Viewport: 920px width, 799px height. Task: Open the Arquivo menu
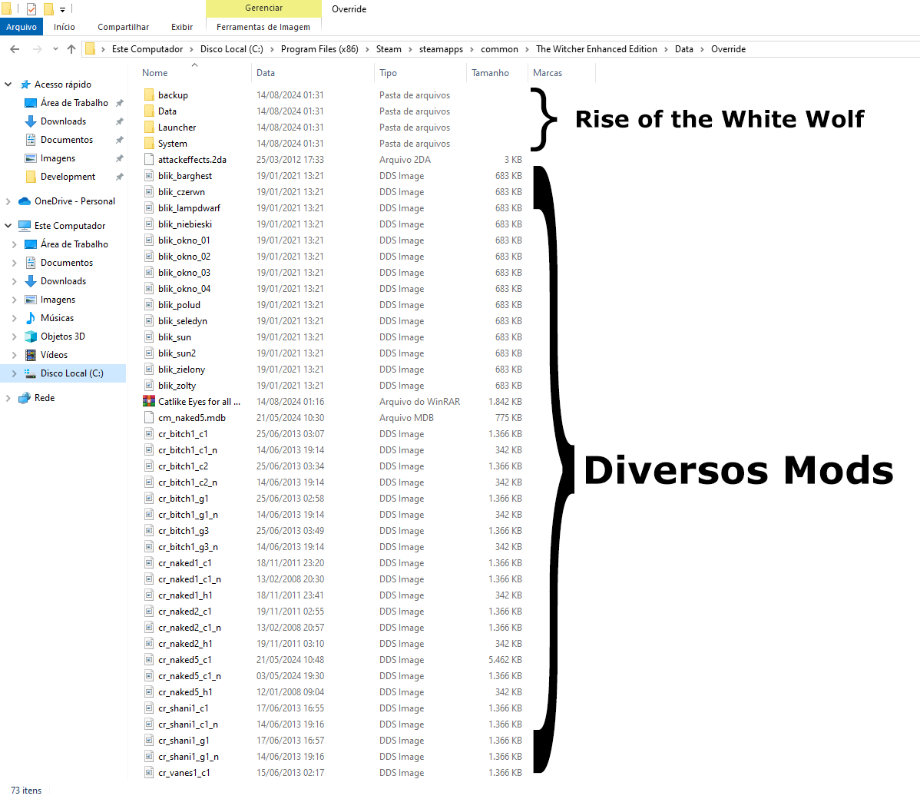coord(22,27)
